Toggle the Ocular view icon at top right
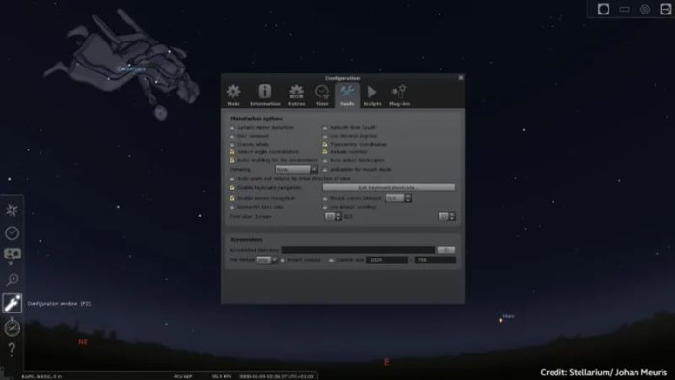The width and height of the screenshot is (675, 380). 604,9
